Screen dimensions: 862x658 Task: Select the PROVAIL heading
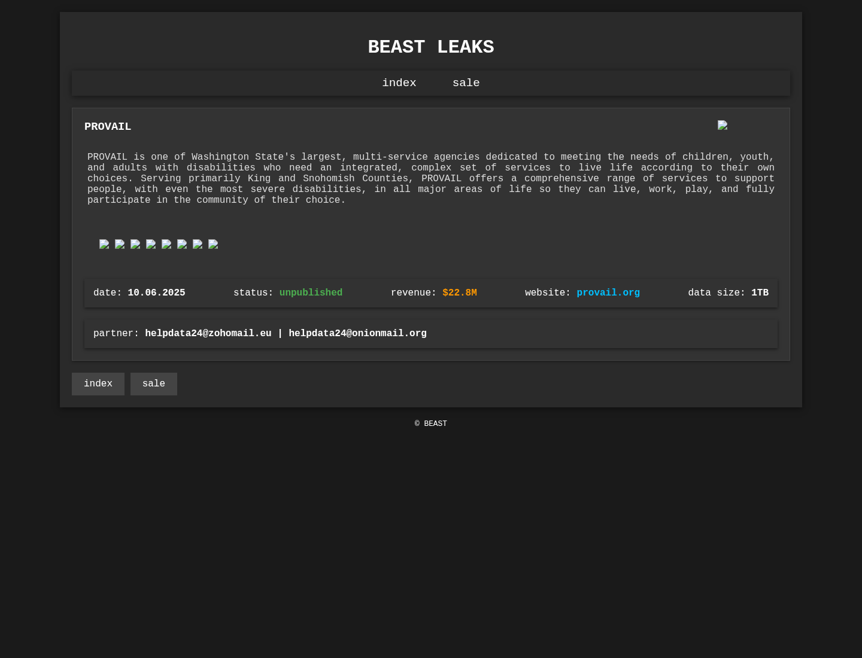108,127
